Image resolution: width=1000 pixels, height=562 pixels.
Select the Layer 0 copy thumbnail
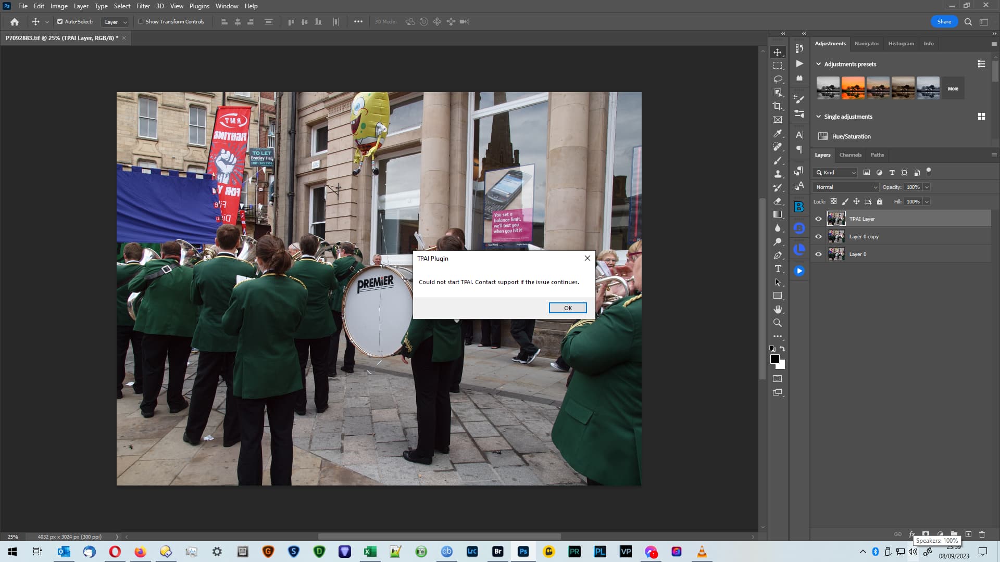point(836,237)
